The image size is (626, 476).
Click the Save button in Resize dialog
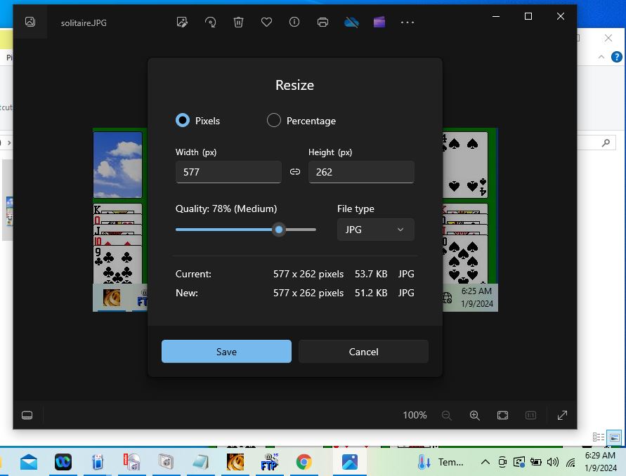(226, 352)
